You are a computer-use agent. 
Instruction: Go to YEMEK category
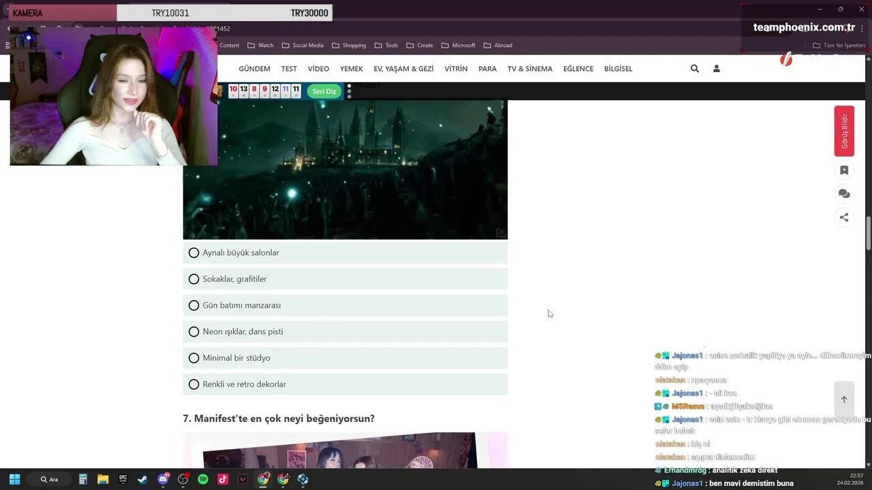(x=352, y=69)
